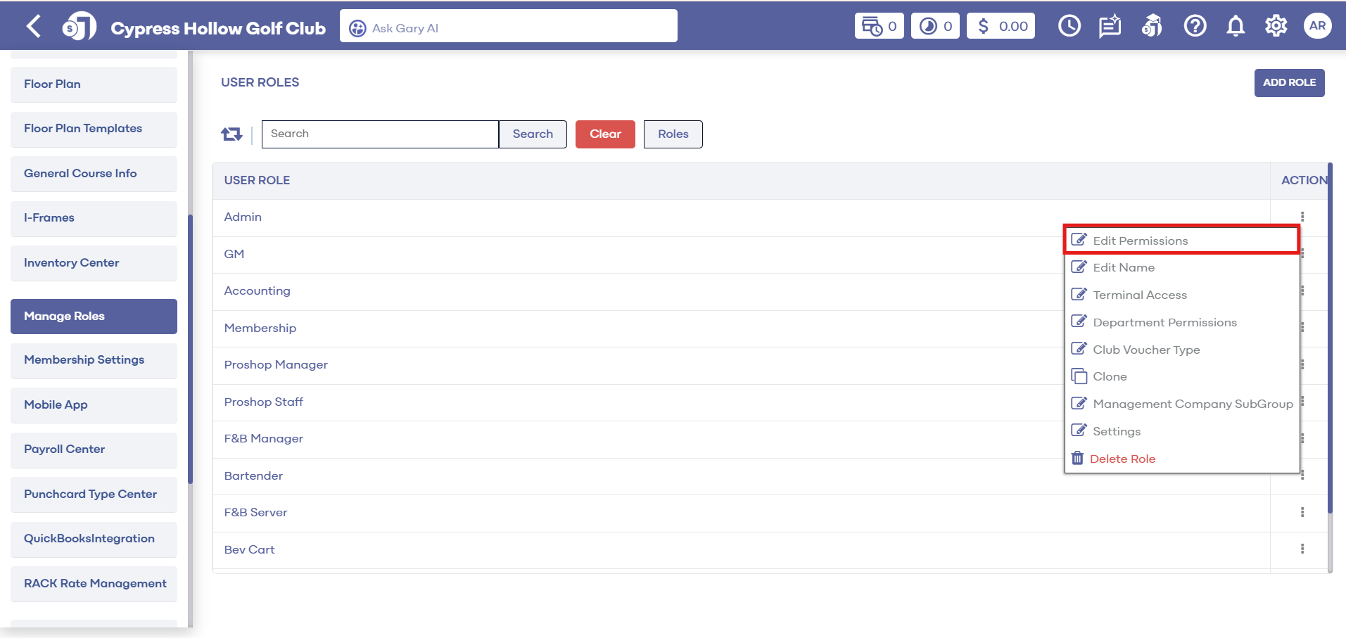This screenshot has width=1346, height=638.
Task: Open the clock time-tracking icon
Action: coord(1069,27)
